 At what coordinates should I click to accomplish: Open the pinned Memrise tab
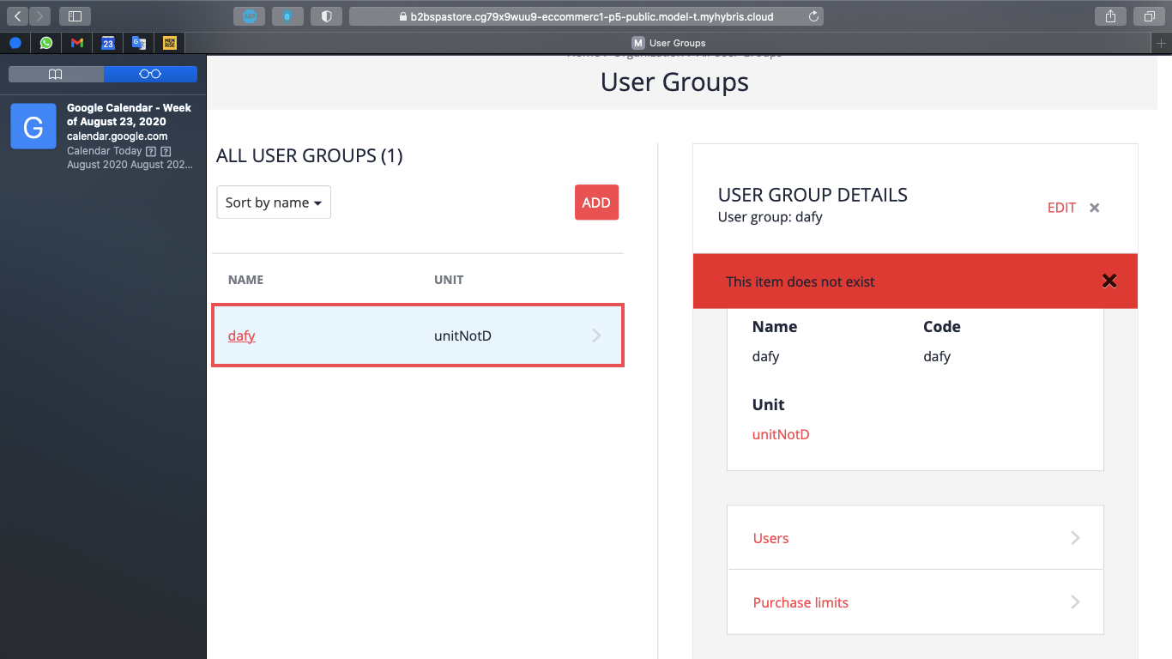coord(170,43)
